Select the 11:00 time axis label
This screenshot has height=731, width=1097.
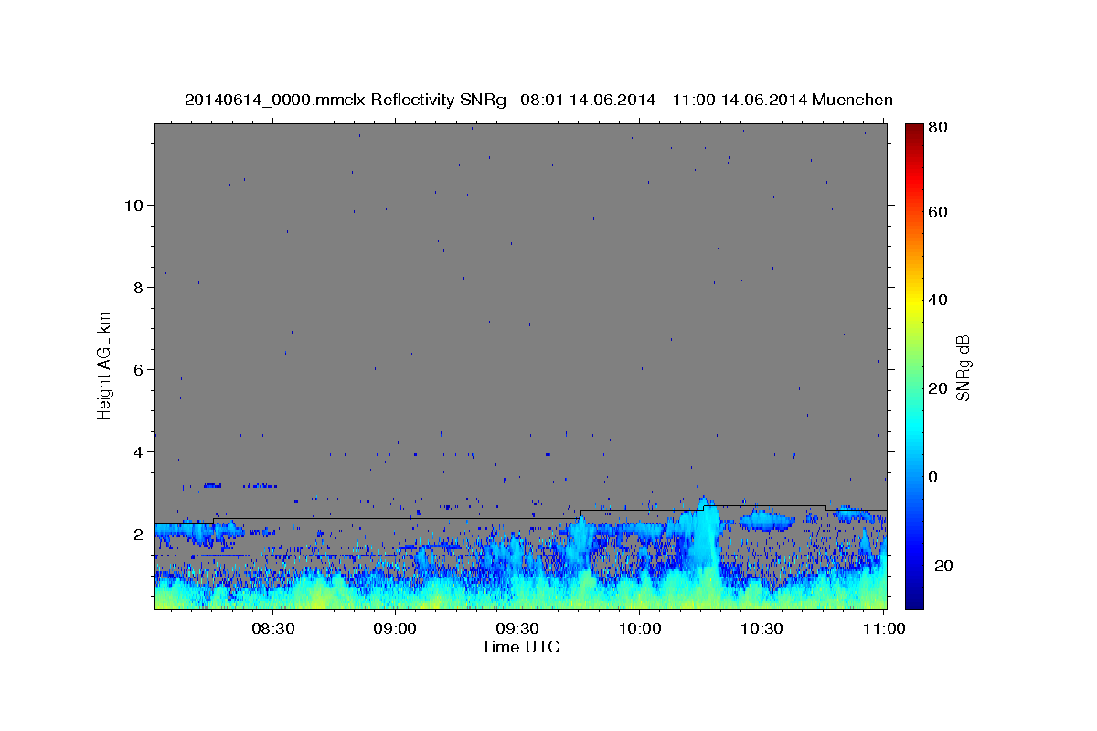[883, 629]
